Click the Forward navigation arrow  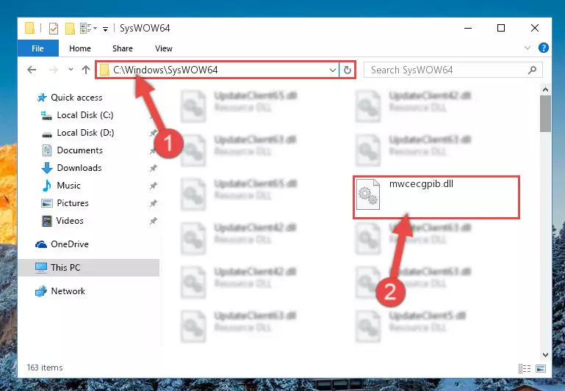(54, 70)
